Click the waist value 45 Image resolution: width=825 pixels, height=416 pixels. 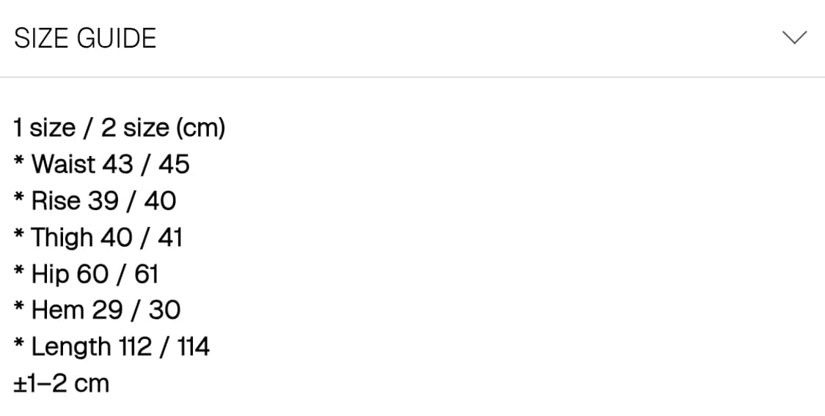pos(174,164)
